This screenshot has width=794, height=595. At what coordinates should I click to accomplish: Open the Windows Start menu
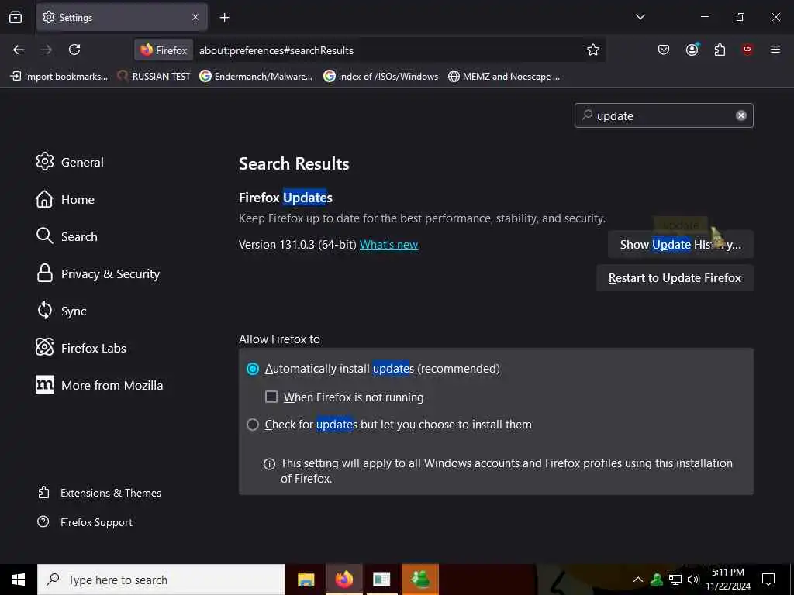pos(19,580)
